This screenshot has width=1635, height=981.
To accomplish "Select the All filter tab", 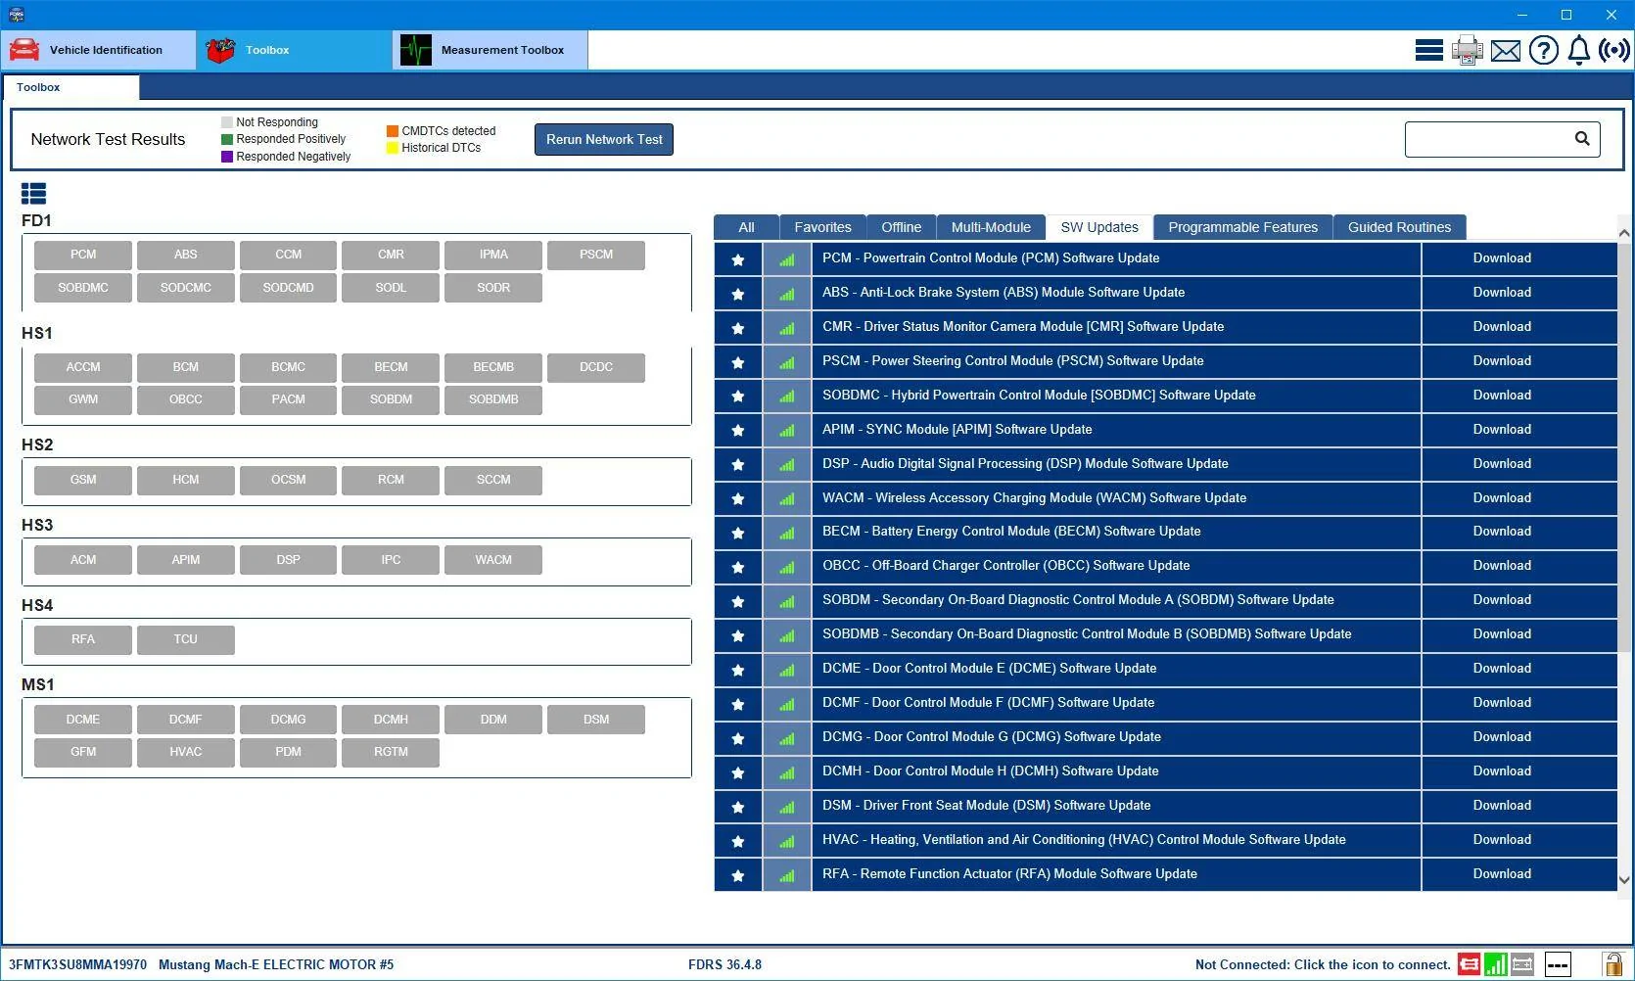I will coord(746,227).
